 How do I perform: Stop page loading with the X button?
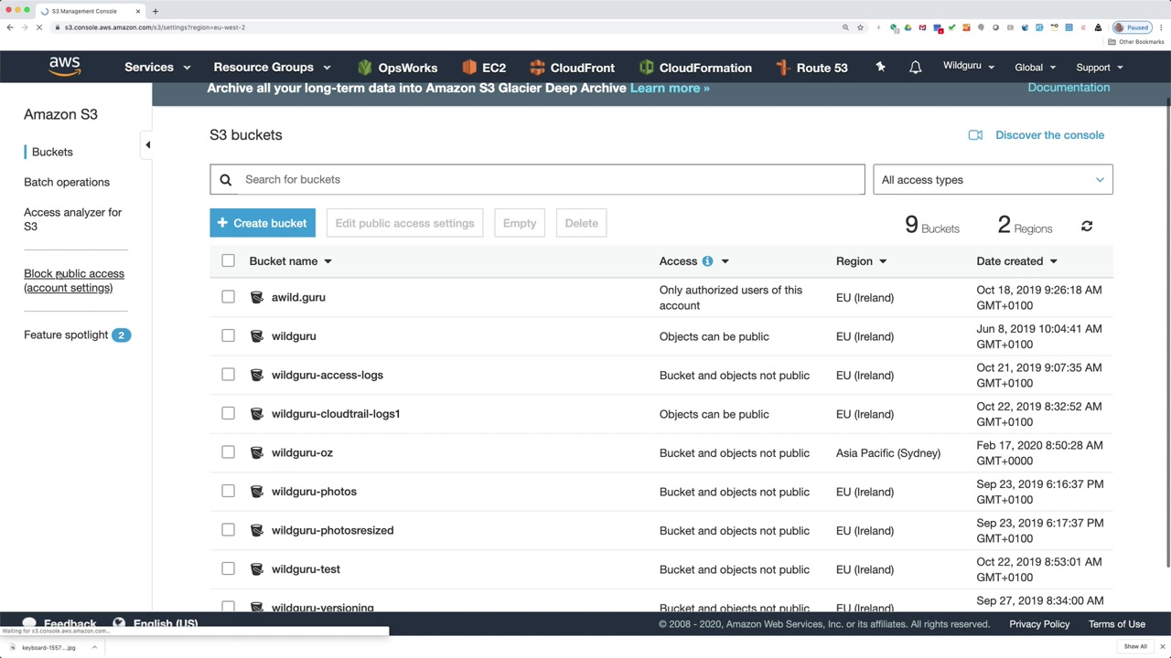click(x=39, y=27)
